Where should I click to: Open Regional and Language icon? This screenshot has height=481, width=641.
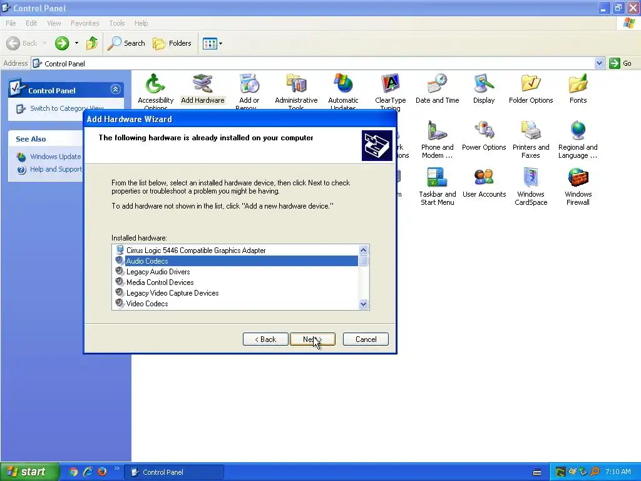[578, 140]
